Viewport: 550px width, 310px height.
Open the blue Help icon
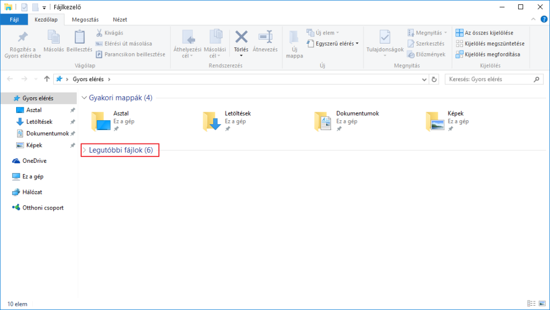tap(544, 19)
